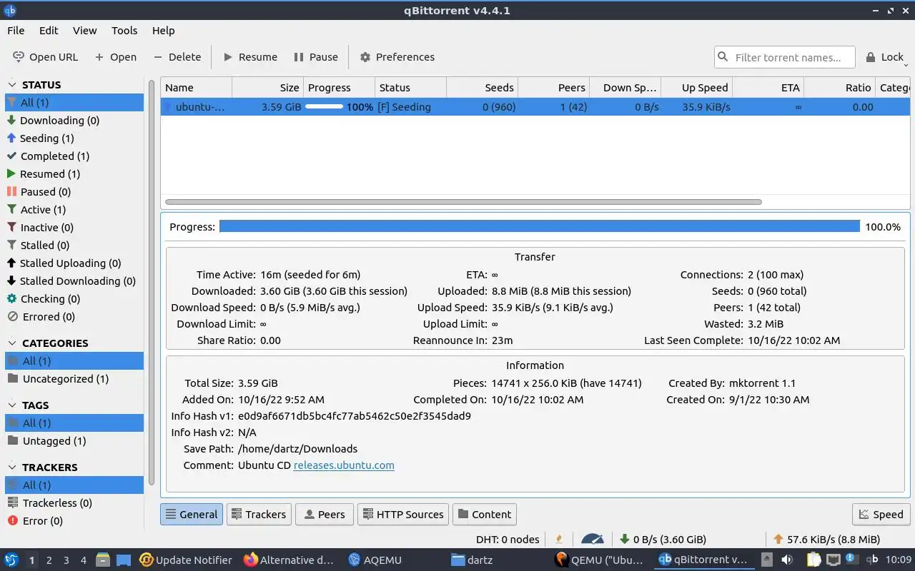Filter by Seeding (1) status
The image size is (915, 571).
point(74,138)
